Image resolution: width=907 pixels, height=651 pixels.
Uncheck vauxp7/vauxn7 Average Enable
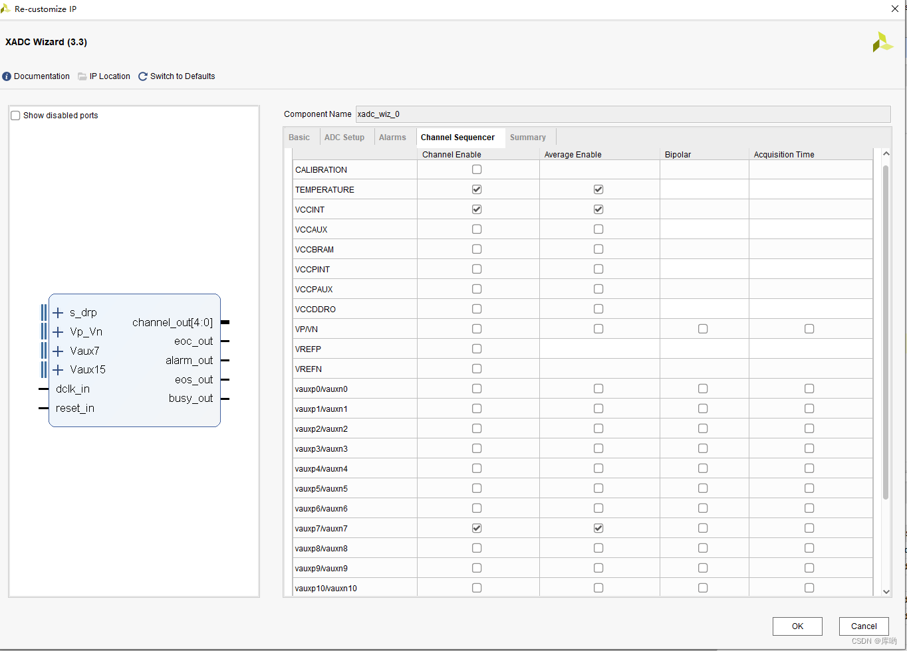(x=598, y=528)
